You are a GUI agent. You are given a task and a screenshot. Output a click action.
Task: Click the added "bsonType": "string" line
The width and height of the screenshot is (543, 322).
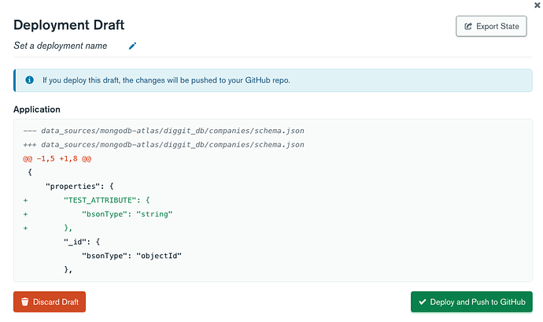(x=127, y=213)
